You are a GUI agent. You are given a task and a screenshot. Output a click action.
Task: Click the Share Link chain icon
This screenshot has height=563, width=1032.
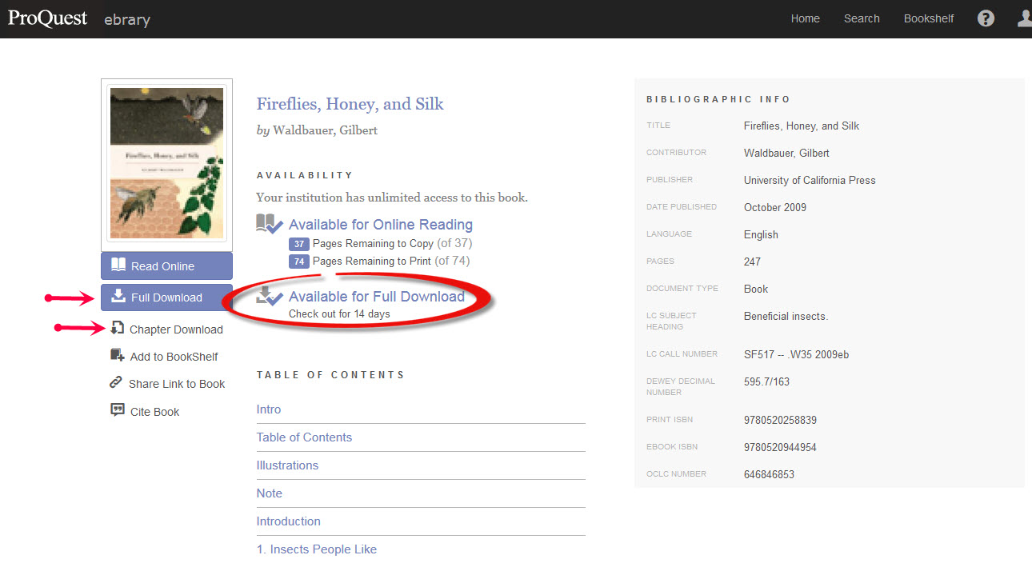click(x=117, y=383)
